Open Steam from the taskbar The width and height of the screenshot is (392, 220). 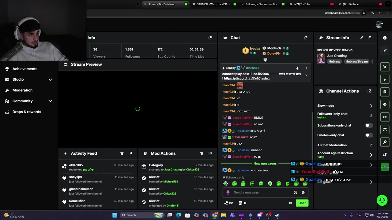point(277,215)
